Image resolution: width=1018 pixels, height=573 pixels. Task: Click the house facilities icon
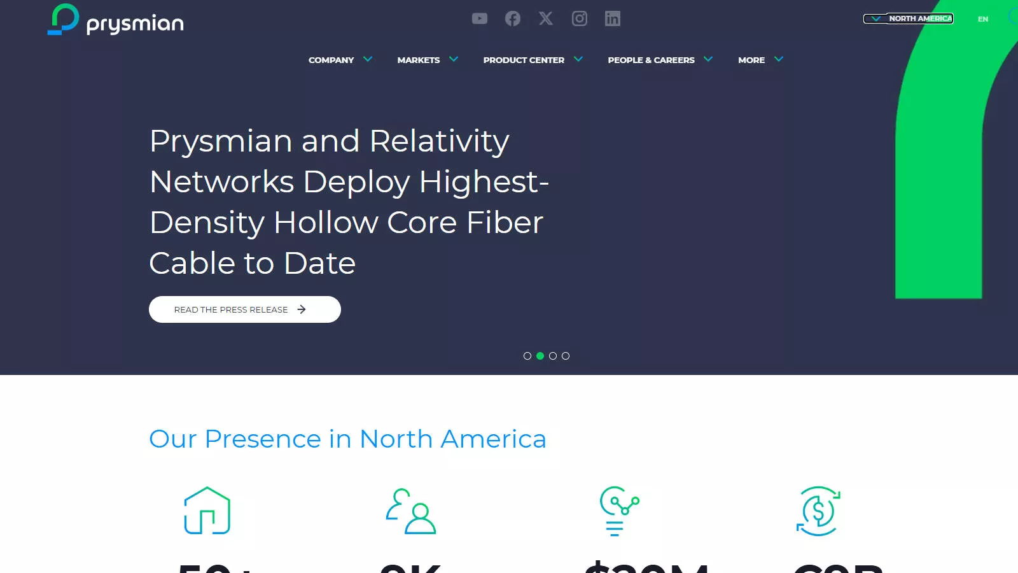tap(207, 510)
